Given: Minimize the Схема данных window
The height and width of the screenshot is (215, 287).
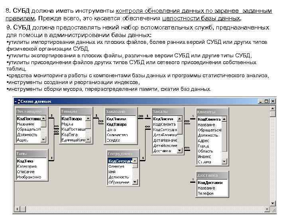Looking at the screenshot, I should click(261, 102).
